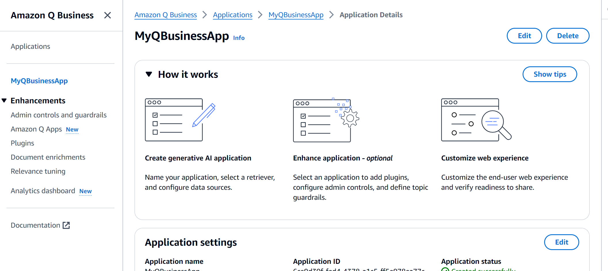The image size is (608, 271).
Task: Open Applications in the side navigation
Action: (x=30, y=47)
